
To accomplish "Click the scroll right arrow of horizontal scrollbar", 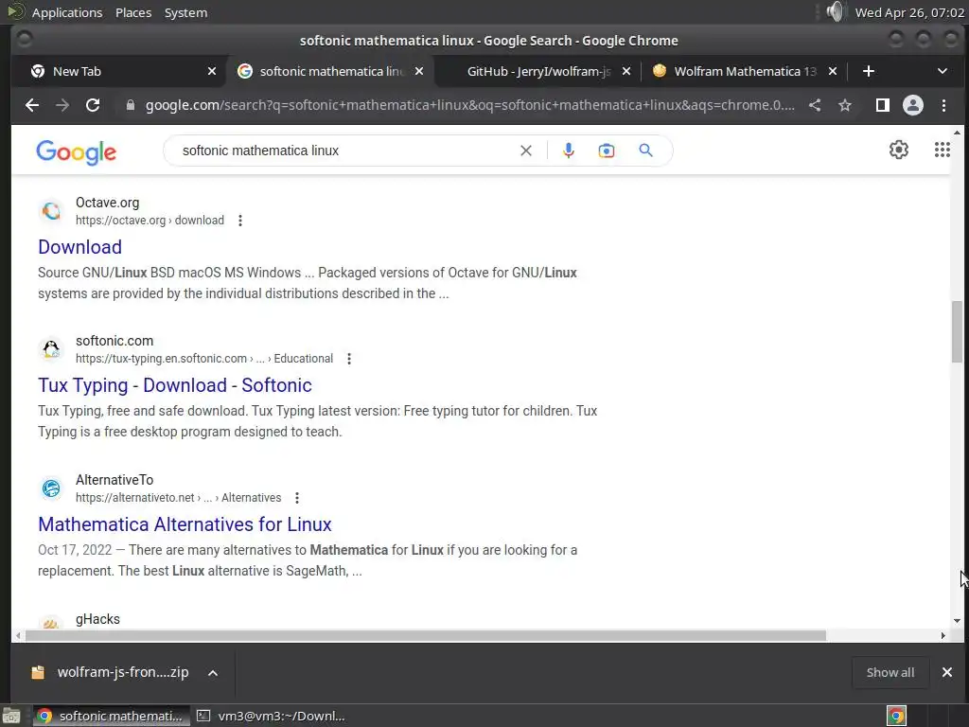I will (x=943, y=635).
